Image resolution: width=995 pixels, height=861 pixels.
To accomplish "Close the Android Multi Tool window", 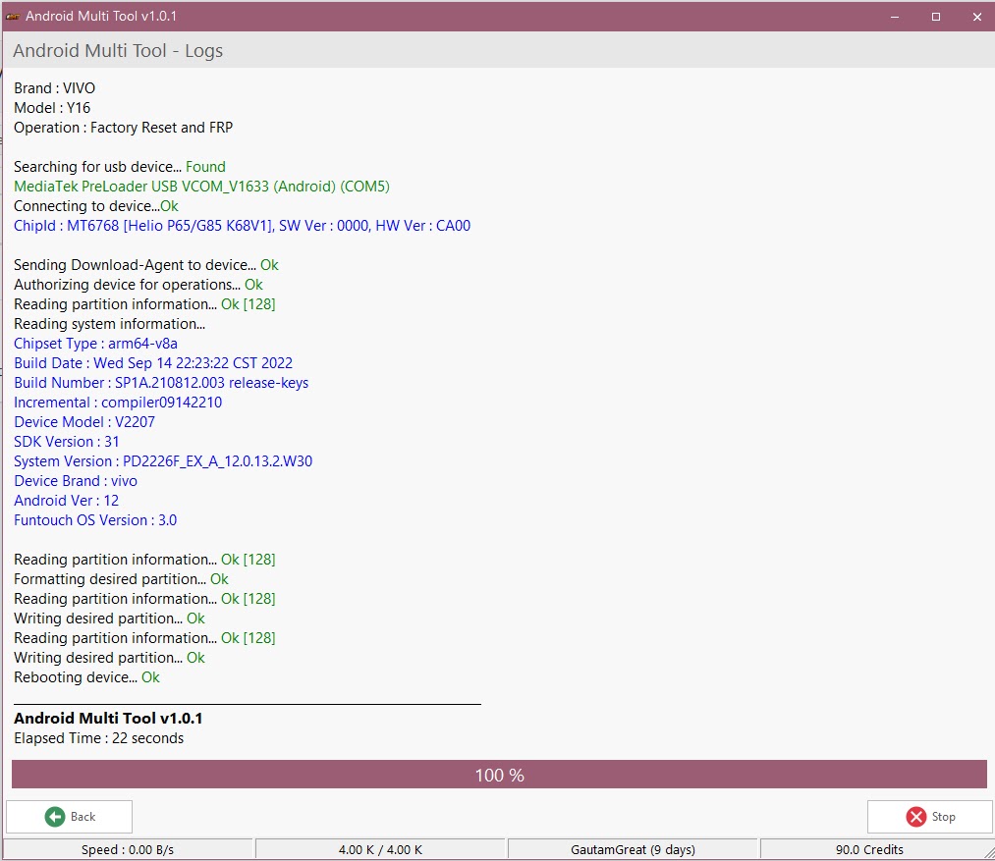I will coord(977,17).
